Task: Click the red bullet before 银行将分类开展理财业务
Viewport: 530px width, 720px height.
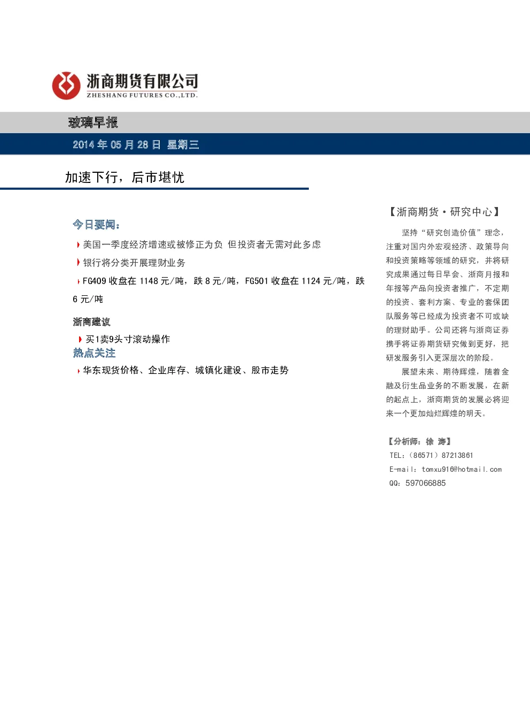Action: click(x=79, y=263)
